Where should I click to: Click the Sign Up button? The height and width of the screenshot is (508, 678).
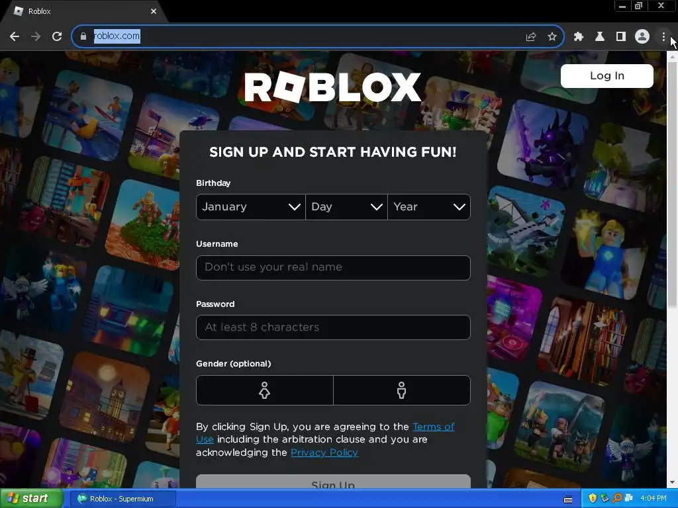[x=333, y=482]
